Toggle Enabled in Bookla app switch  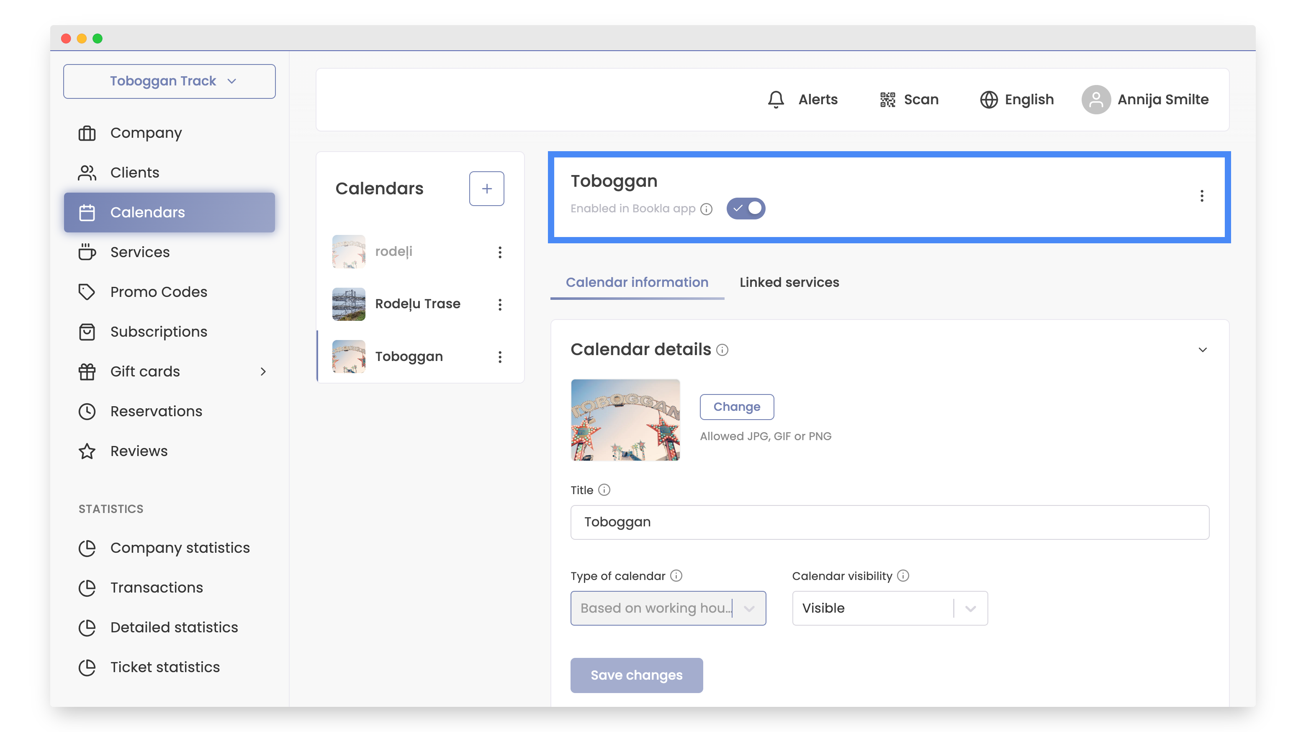click(746, 208)
